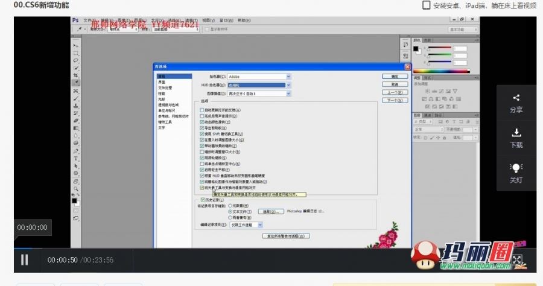Viewport: 543px width, 286px height.
Task: Click the 下一个(N) button
Action: tap(395, 100)
